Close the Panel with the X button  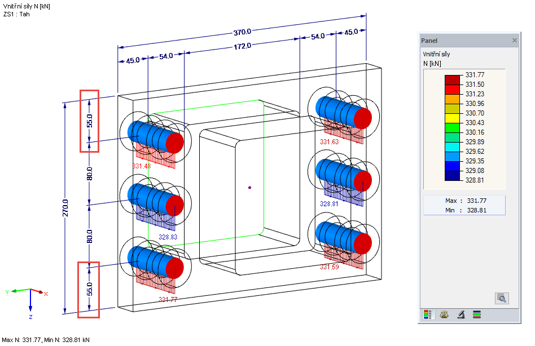pos(515,41)
